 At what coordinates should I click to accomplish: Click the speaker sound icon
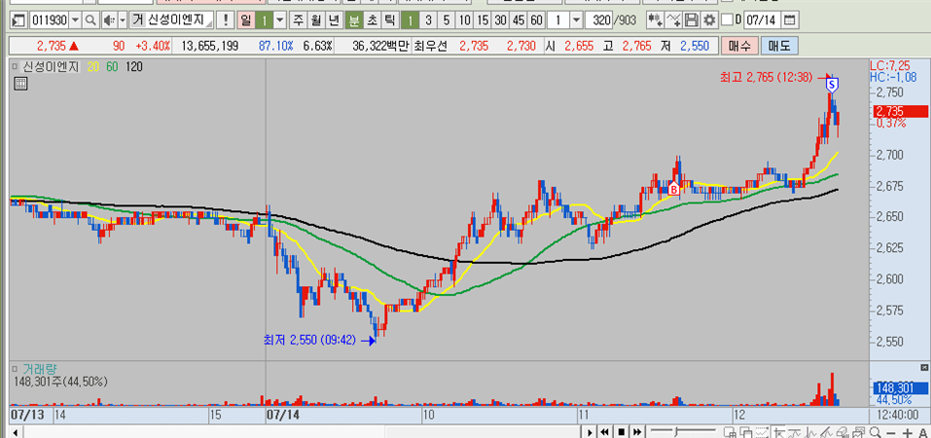point(109,20)
